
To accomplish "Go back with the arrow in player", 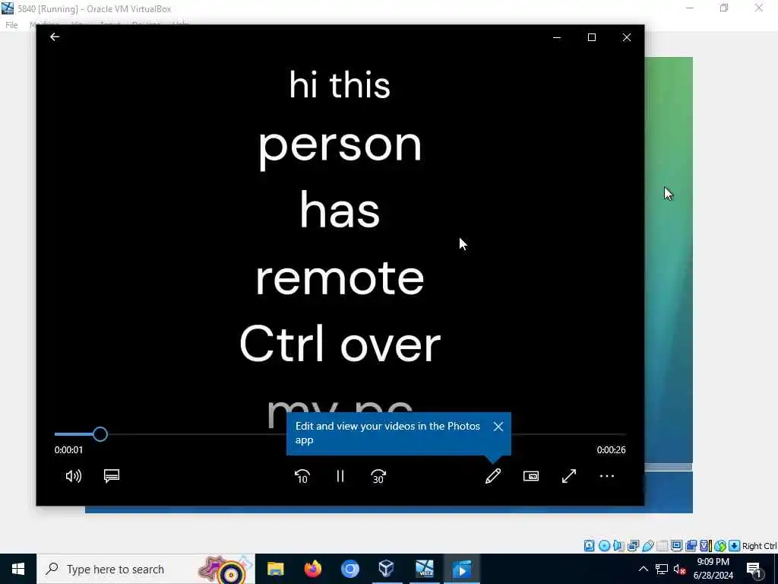I will click(x=55, y=36).
